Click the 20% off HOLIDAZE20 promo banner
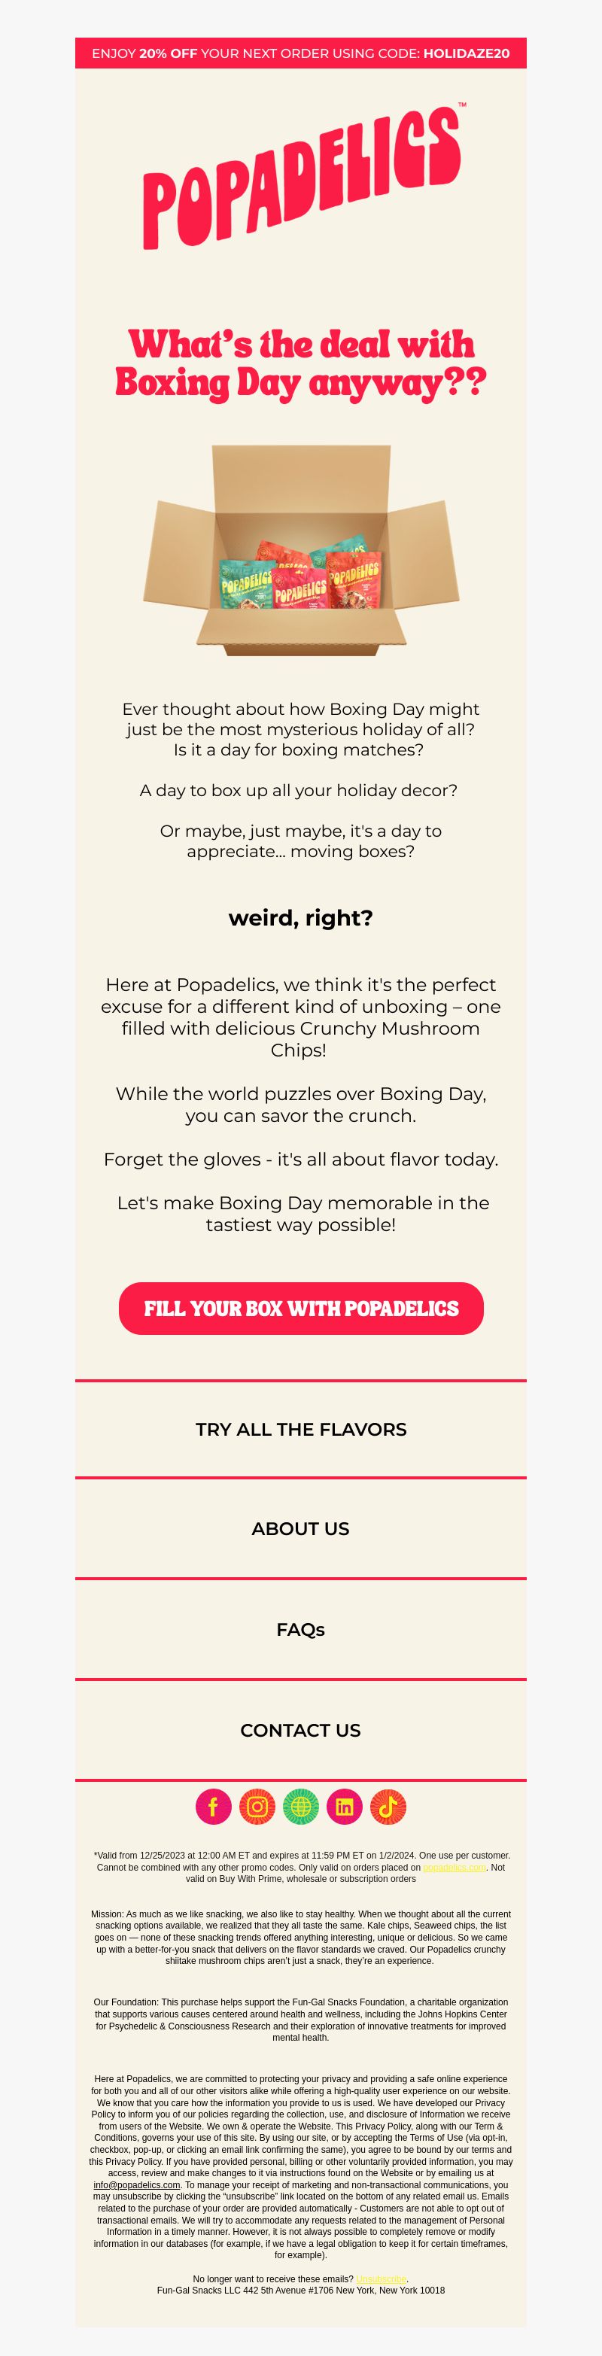Image resolution: width=602 pixels, height=2356 pixels. pyautogui.click(x=301, y=53)
